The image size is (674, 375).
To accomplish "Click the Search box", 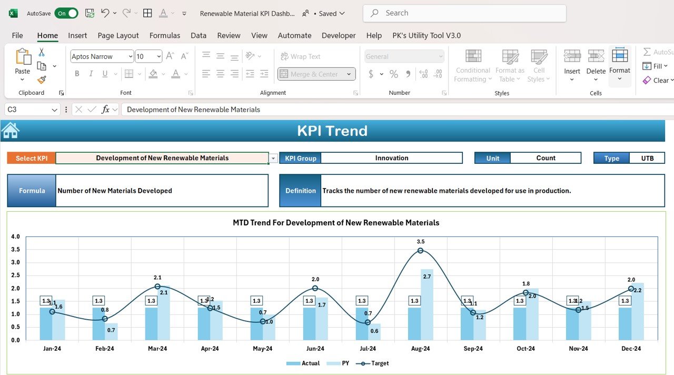I will click(464, 13).
